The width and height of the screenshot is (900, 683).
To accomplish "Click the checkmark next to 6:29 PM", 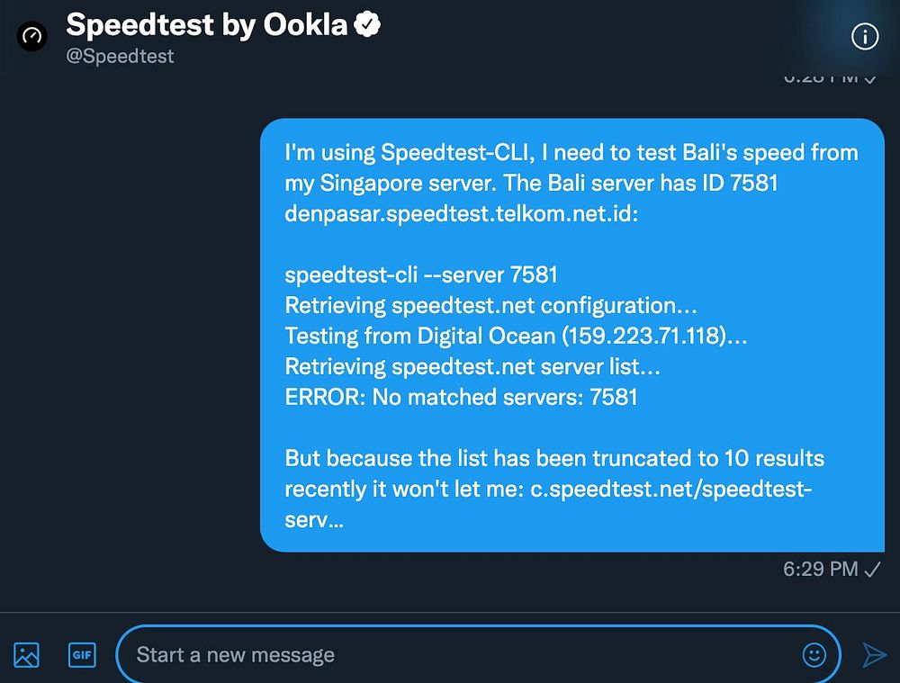I will tap(872, 569).
